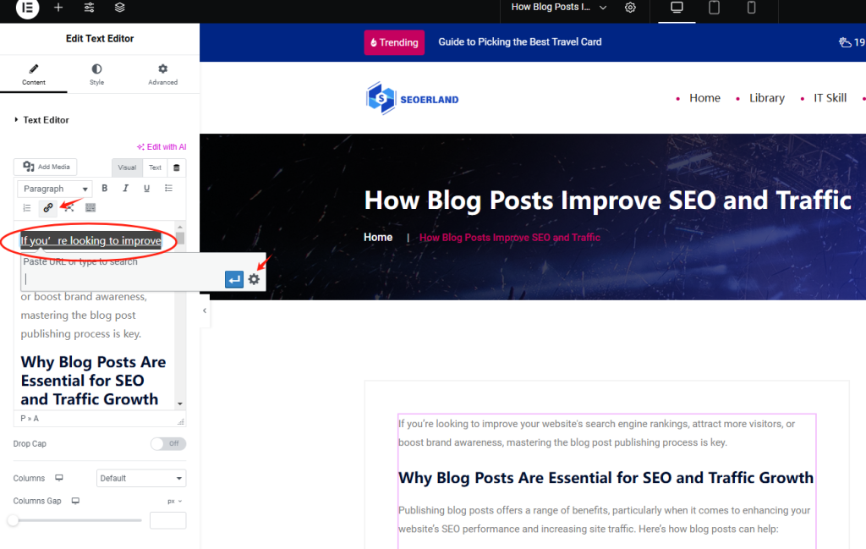Apply underline formatting

tap(146, 189)
